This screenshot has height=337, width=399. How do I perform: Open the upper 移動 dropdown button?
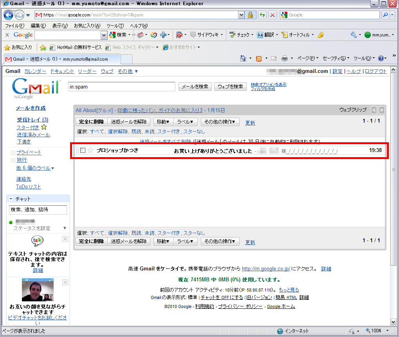163,122
